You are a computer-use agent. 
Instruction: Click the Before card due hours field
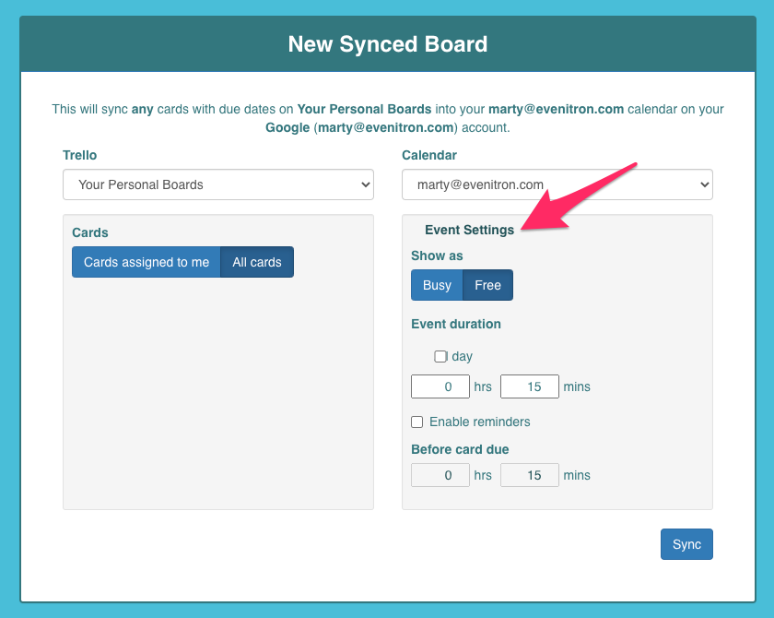(x=440, y=475)
